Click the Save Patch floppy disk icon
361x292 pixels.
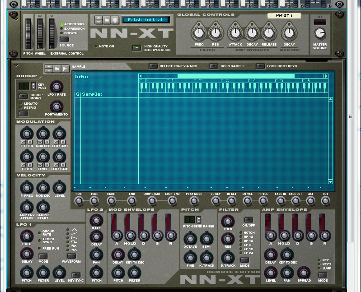point(114,20)
